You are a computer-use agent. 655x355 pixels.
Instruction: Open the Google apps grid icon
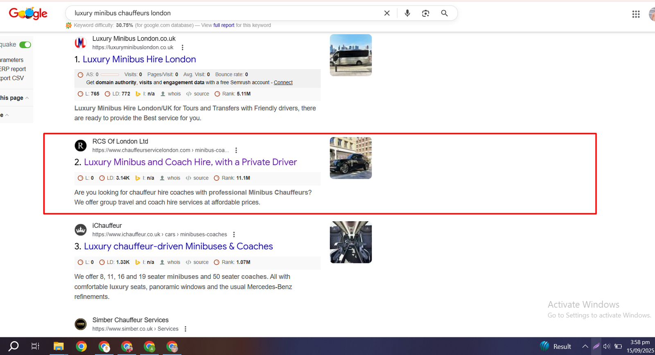coord(636,14)
